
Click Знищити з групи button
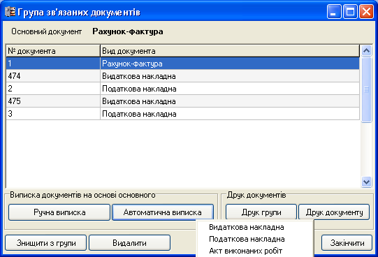(x=46, y=243)
